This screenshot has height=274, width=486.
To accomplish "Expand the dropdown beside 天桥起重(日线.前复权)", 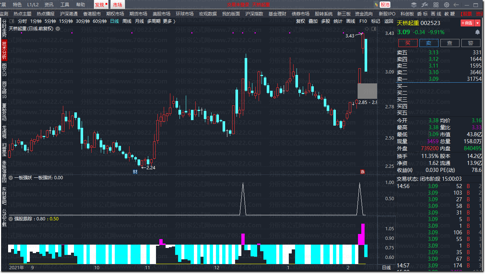I will [58, 29].
